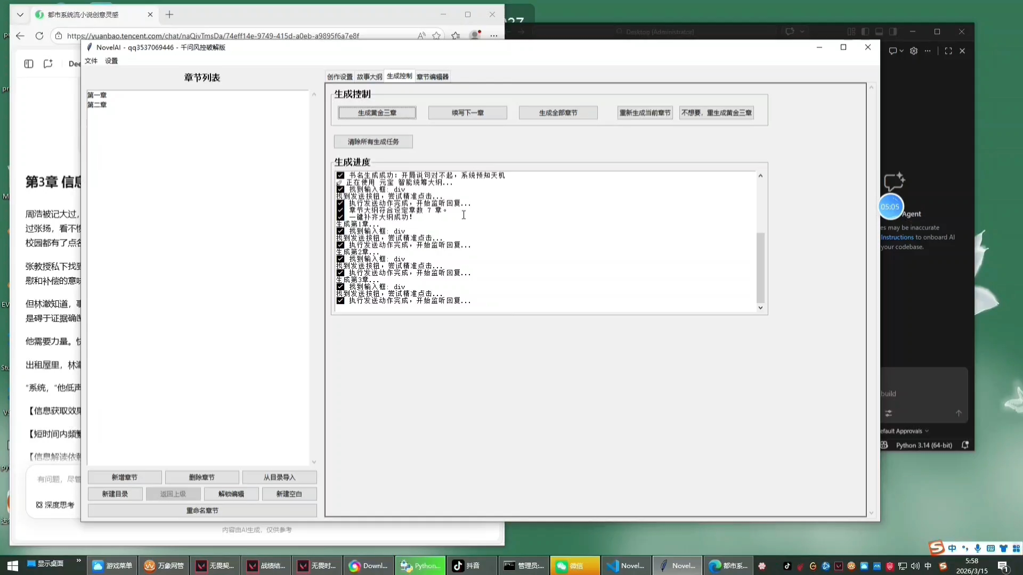Image resolution: width=1023 pixels, height=575 pixels.
Task: Click the favorites star icon in address bar
Action: (x=436, y=36)
